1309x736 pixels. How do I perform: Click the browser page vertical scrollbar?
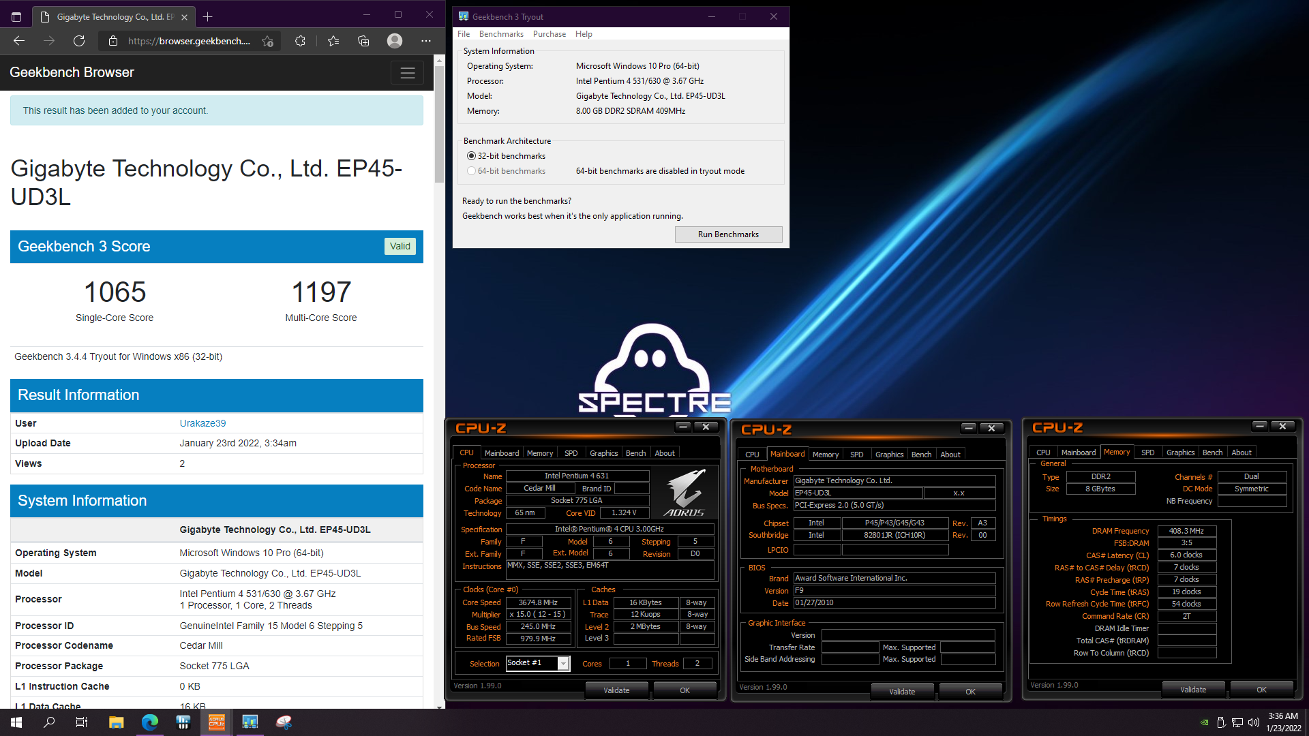439,124
